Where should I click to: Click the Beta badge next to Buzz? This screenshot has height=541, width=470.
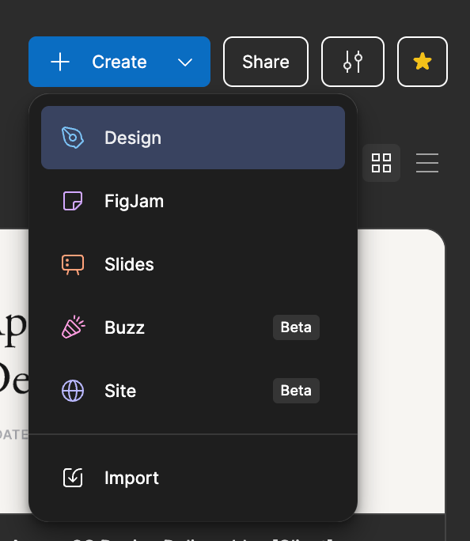[x=296, y=327]
